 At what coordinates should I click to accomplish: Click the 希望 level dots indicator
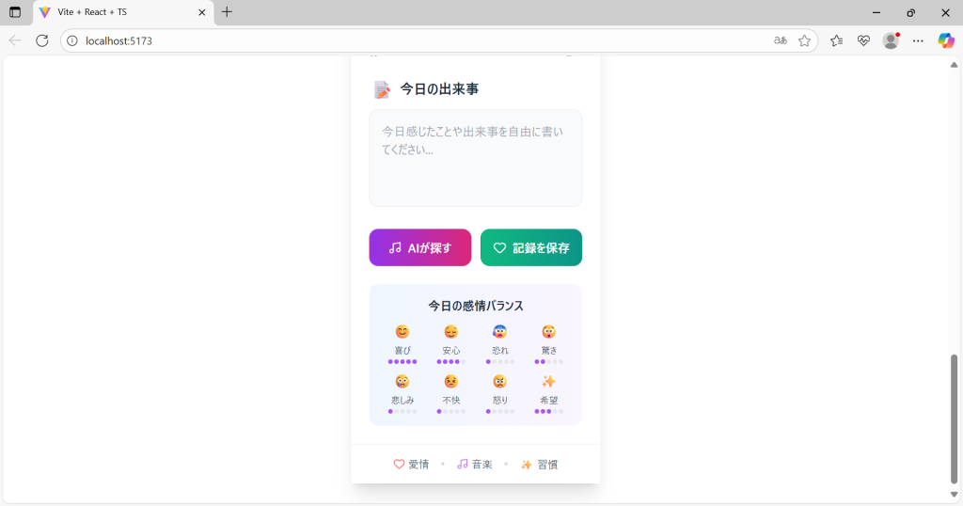pos(548,411)
